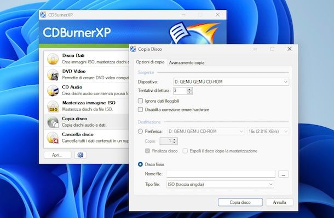Toggle Espelli il disco dopo la masterizzazione
Image resolution: width=334 pixels, height=218 pixels.
185,151
